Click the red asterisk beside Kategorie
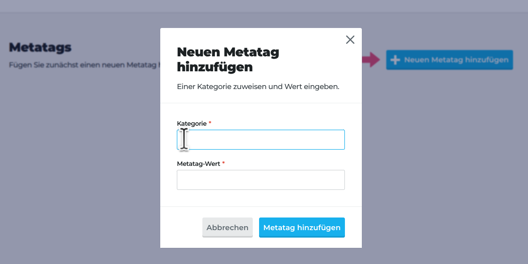 tap(210, 123)
